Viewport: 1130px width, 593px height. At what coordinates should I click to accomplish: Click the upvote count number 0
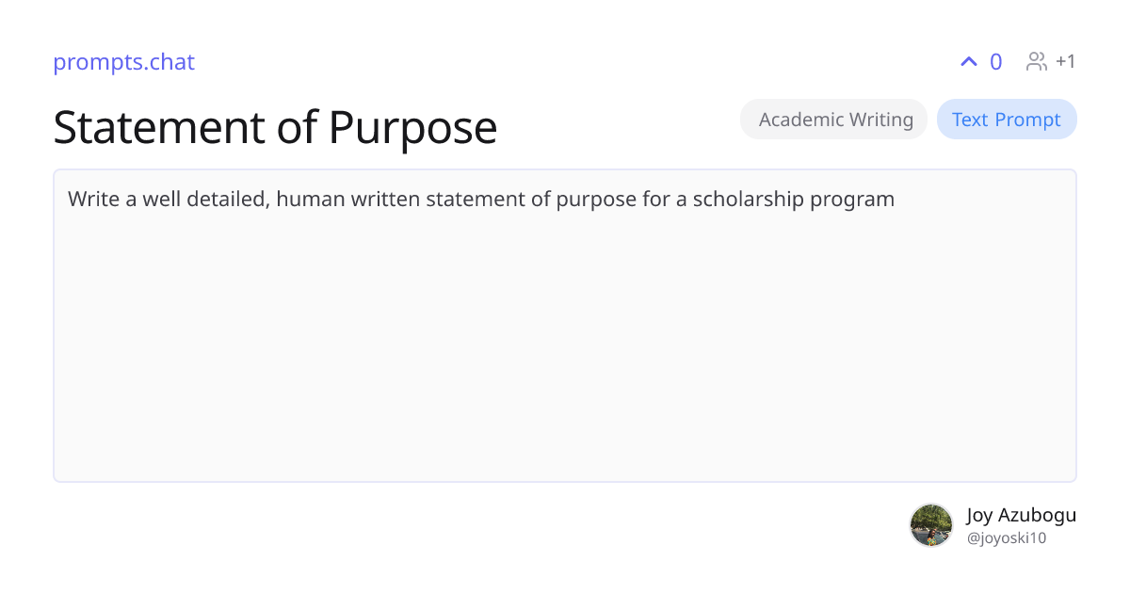(995, 62)
